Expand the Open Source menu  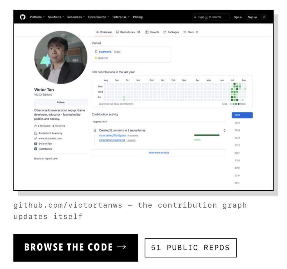(x=98, y=17)
